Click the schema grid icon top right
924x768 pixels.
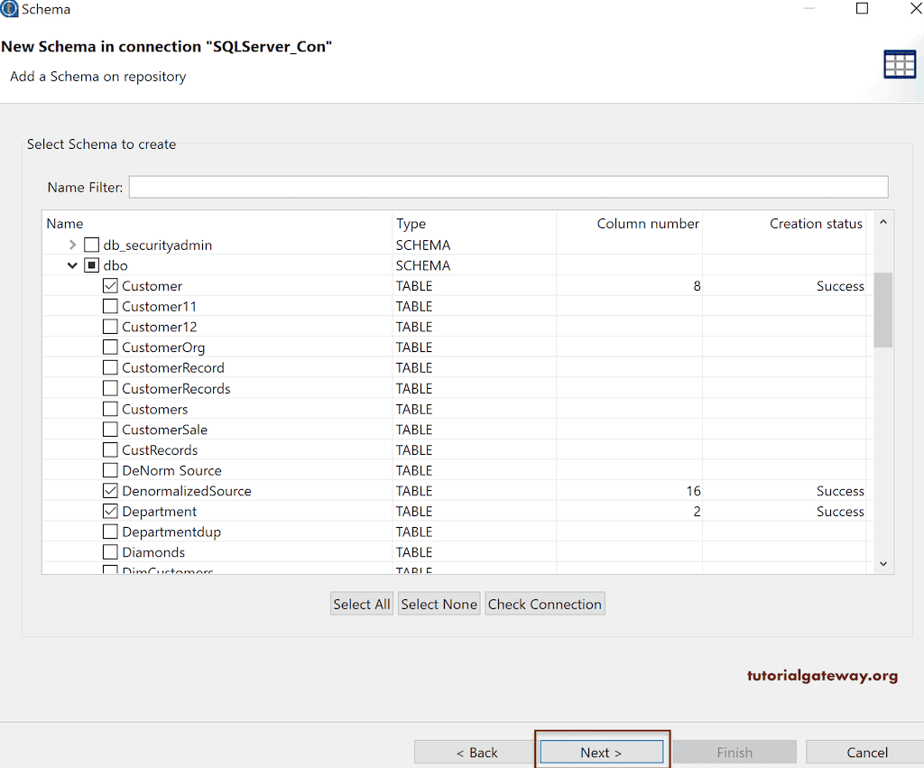coord(899,63)
